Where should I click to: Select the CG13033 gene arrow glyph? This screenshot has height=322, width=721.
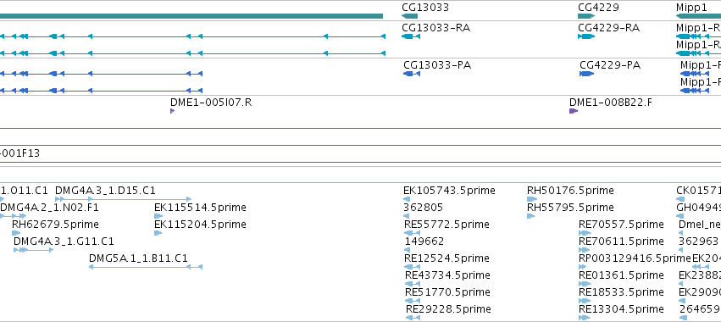click(x=410, y=16)
